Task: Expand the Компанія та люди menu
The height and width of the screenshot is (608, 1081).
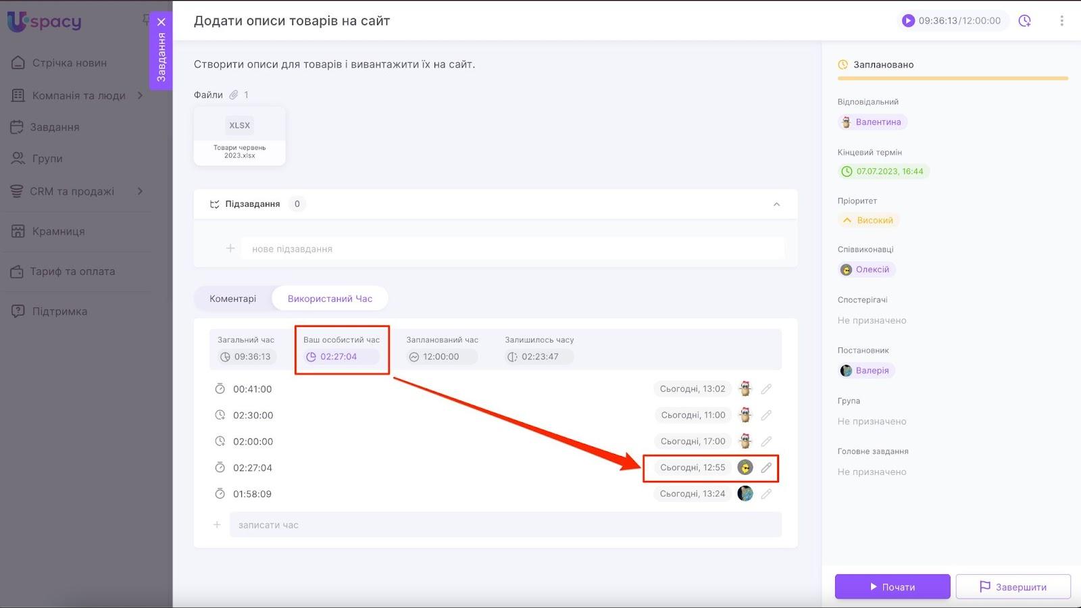Action: [x=140, y=95]
